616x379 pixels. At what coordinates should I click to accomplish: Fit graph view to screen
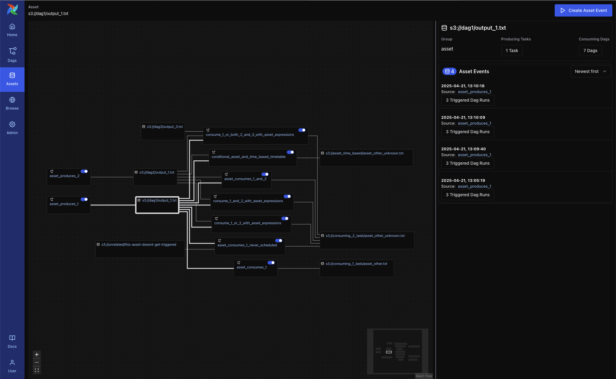(x=37, y=370)
